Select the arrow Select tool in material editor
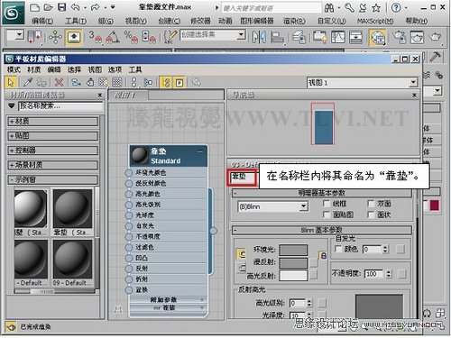This screenshot has width=451, height=338. pos(11,82)
